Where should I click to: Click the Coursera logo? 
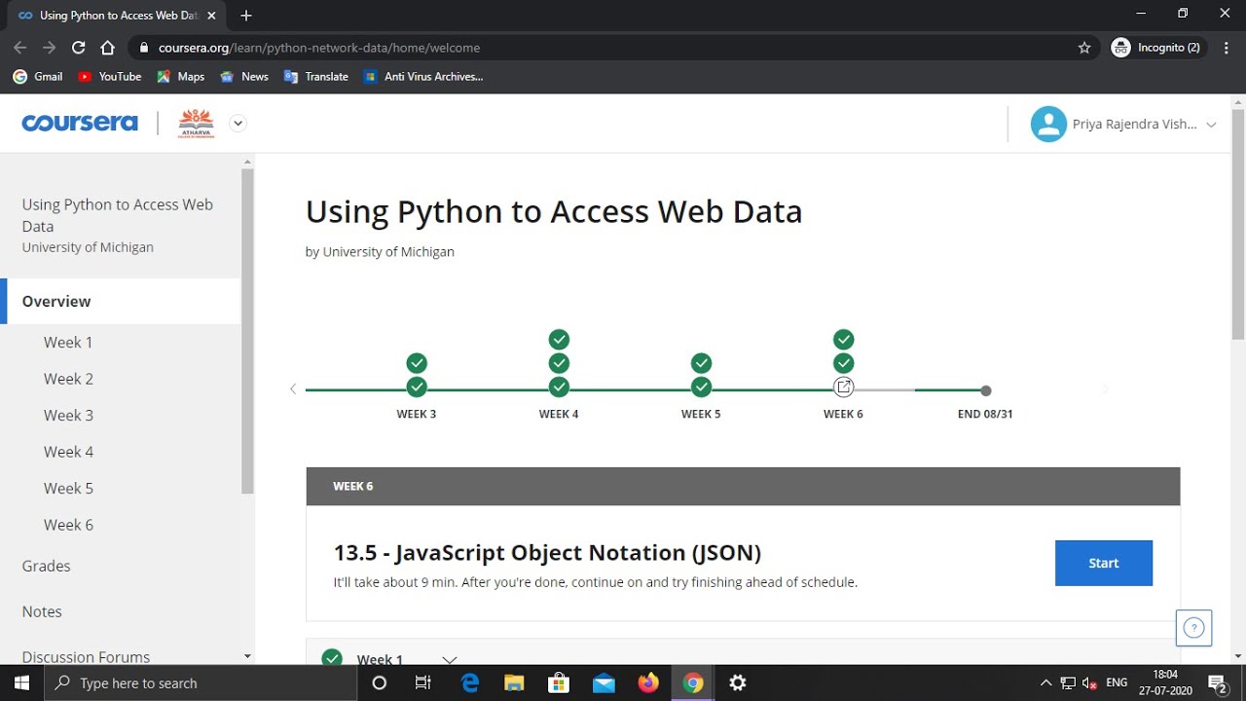pos(80,123)
